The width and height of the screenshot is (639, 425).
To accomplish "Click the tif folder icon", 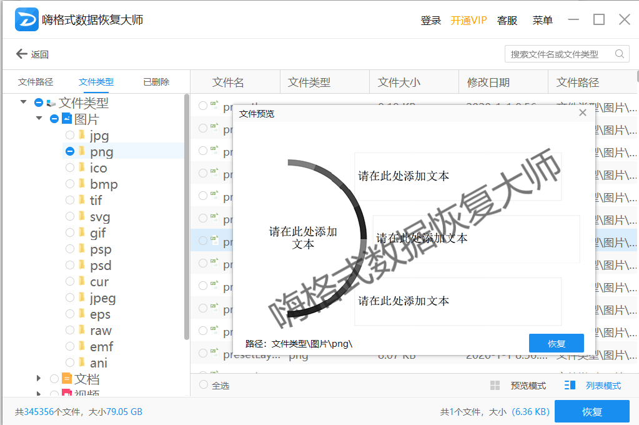I will click(82, 200).
